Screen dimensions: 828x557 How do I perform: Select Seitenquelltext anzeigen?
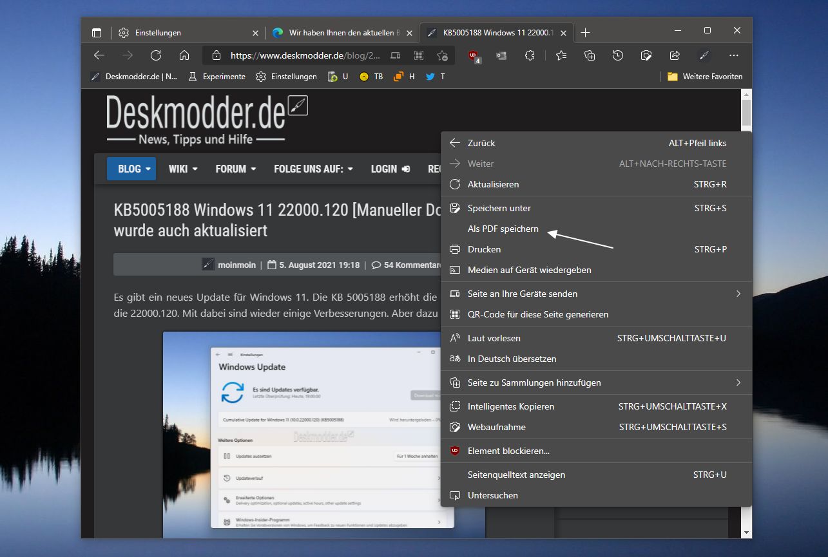coord(597,475)
